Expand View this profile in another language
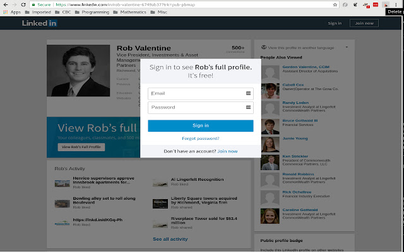The image size is (404, 252). click(x=347, y=47)
